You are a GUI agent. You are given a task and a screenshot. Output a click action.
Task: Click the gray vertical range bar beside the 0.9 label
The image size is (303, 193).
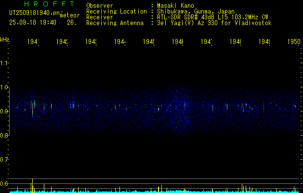(x=10, y=111)
